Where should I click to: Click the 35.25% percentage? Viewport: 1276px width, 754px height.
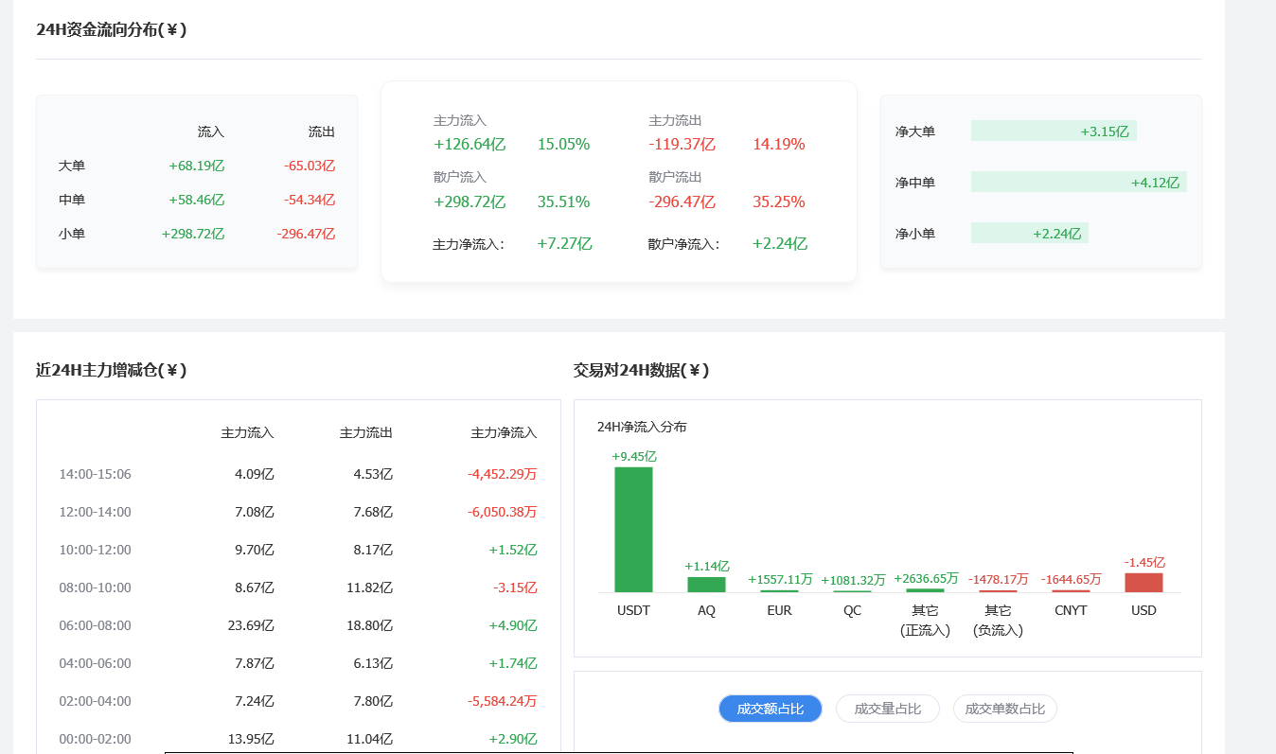(779, 202)
